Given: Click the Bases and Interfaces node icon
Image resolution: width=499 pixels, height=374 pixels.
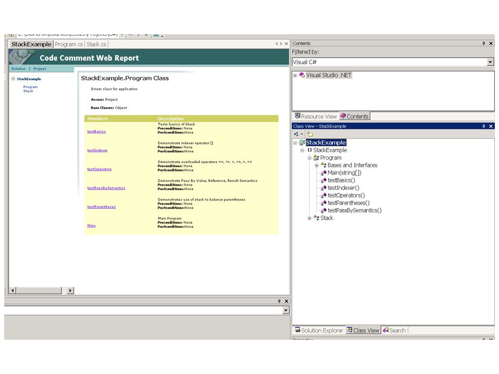Looking at the screenshot, I should pos(323,165).
